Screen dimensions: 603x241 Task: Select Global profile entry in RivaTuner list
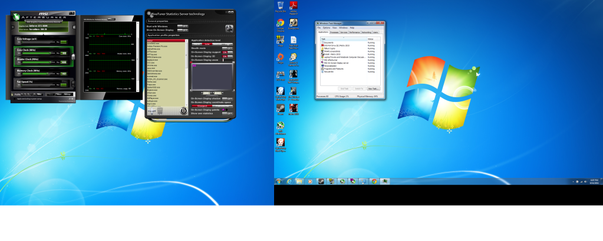point(166,41)
